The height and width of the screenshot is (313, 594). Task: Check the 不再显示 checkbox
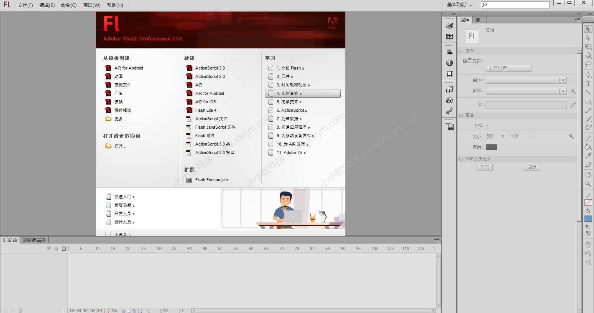tap(108, 234)
